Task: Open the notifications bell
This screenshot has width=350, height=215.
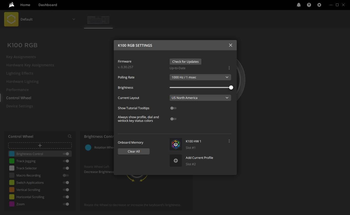Action: click(299, 5)
